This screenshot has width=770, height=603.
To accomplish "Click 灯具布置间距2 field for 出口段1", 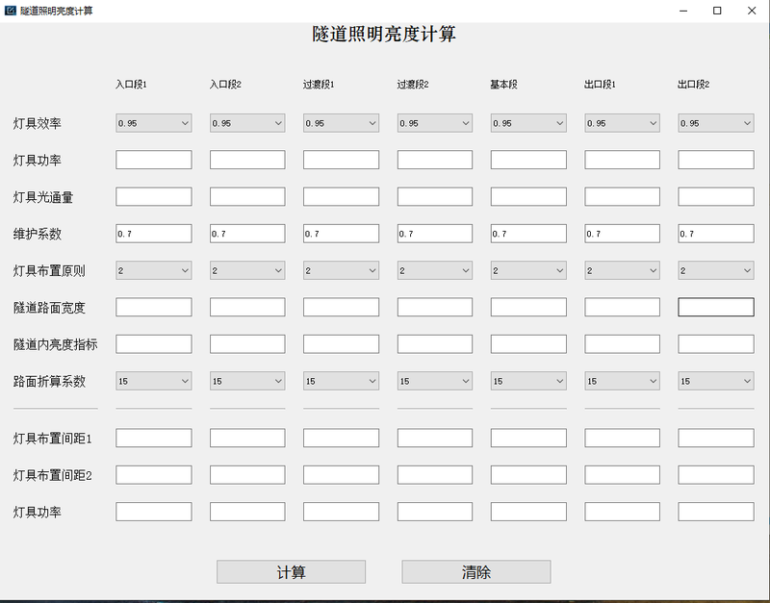I will (622, 475).
